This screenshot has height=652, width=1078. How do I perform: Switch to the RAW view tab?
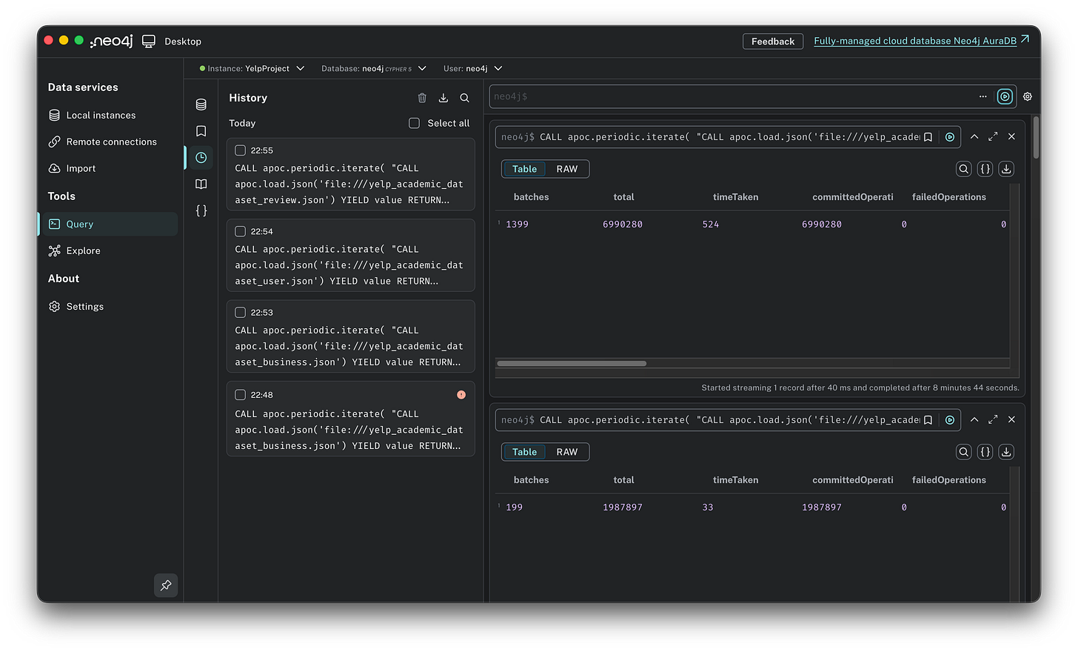(567, 169)
